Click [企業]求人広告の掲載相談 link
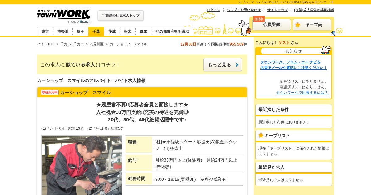Image resolution: width=371 pixels, height=195 pixels. tap(314, 10)
